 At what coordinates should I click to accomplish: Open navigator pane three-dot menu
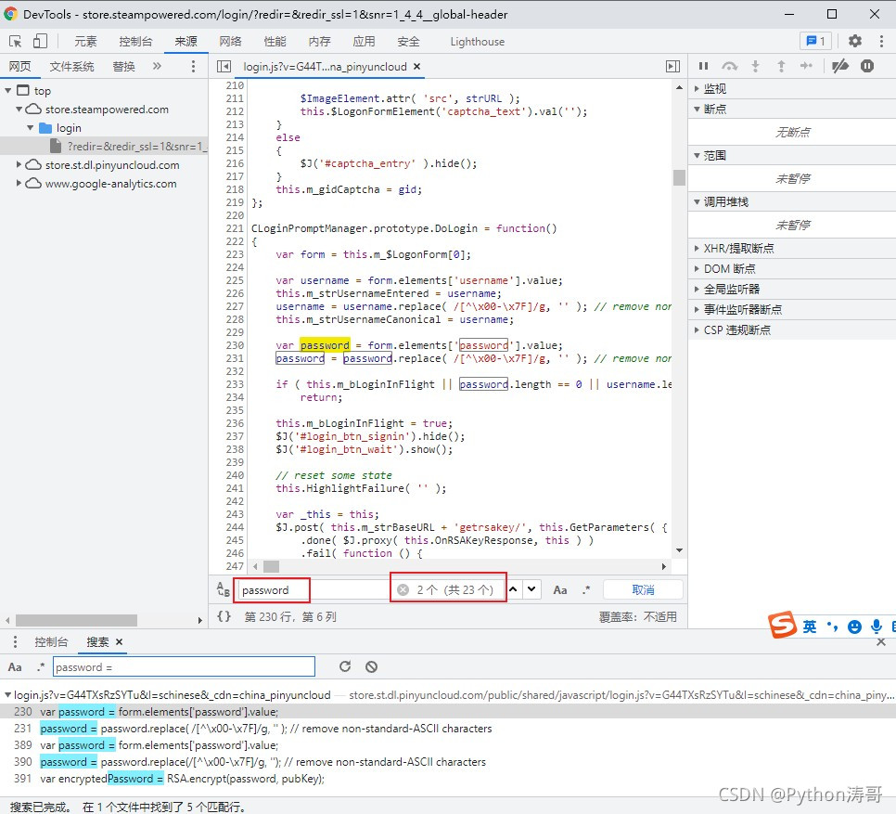[x=193, y=66]
